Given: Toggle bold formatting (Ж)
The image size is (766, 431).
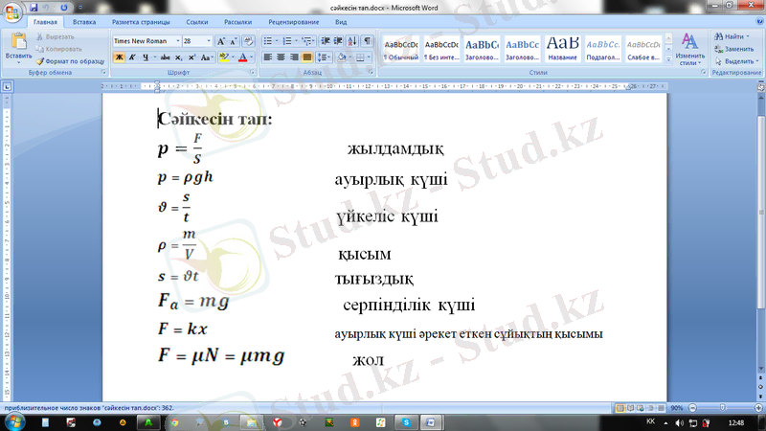Looking at the screenshot, I should click(x=119, y=57).
